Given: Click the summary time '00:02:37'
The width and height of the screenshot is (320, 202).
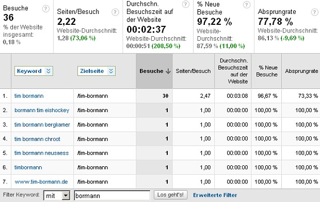Looking at the screenshot, I should 146,29.
